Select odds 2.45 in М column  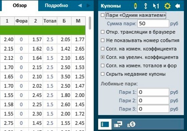[80, 123]
